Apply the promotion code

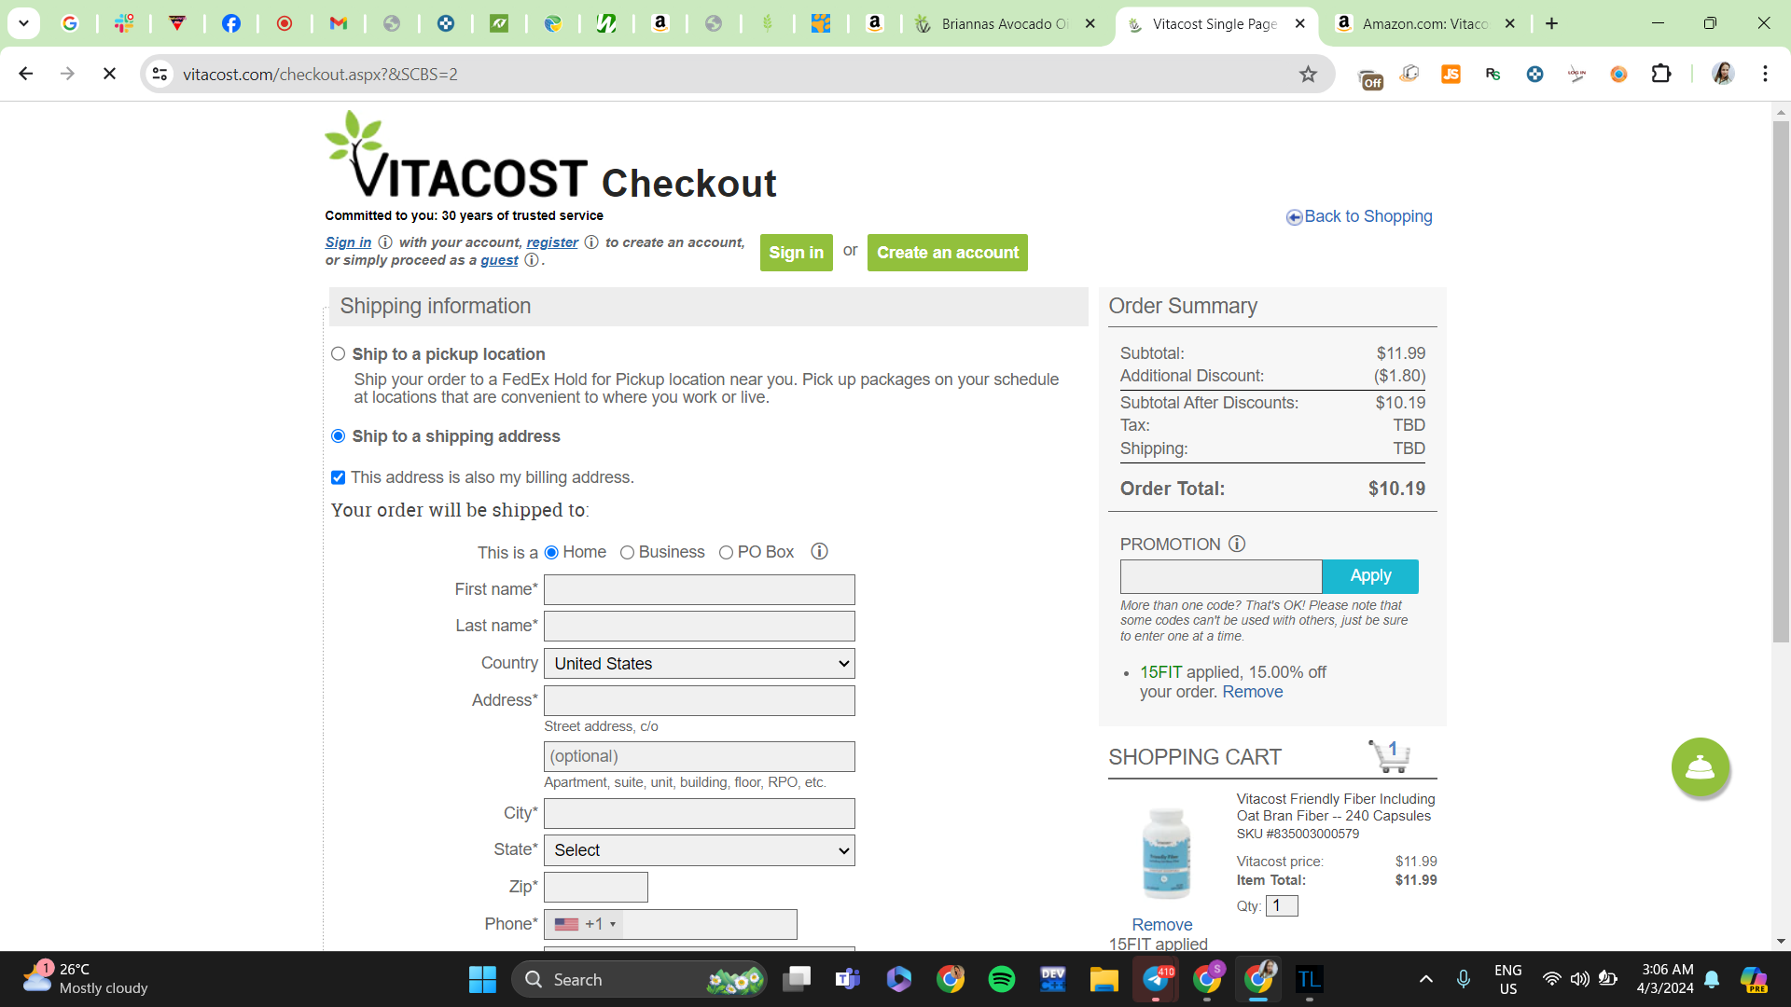(1370, 576)
